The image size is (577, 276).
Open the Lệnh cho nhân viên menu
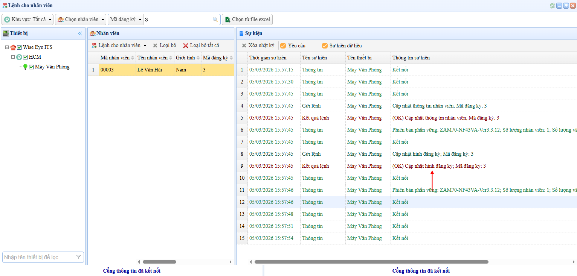[x=119, y=45]
